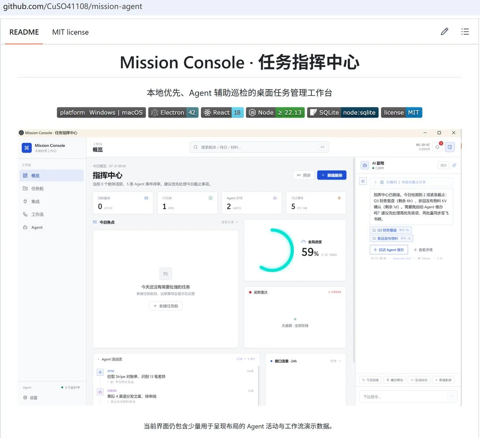Select 概览 in the sidebar

coord(51,176)
